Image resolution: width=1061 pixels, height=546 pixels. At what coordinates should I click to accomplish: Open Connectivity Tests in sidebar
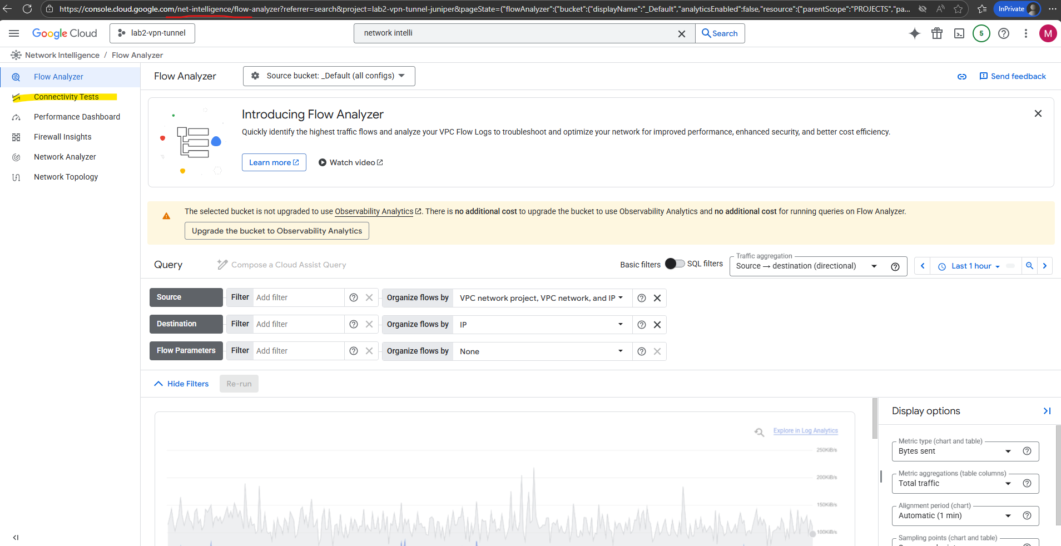click(x=70, y=97)
